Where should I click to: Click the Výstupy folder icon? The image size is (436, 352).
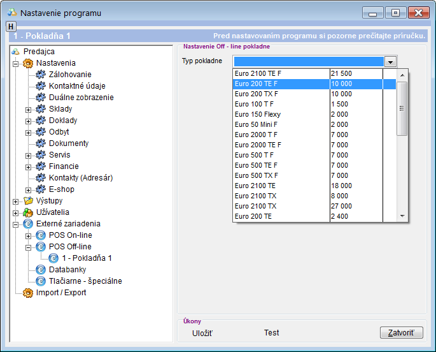tap(28, 201)
